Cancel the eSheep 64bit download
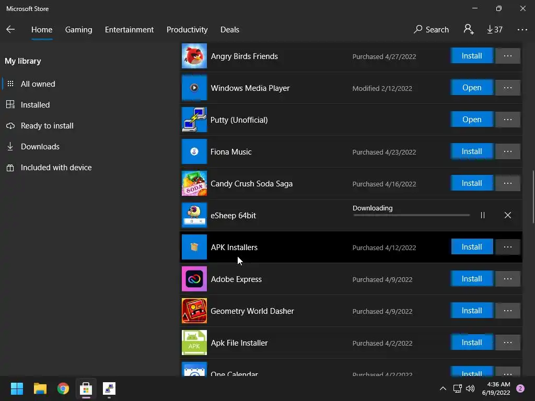 coord(508,215)
